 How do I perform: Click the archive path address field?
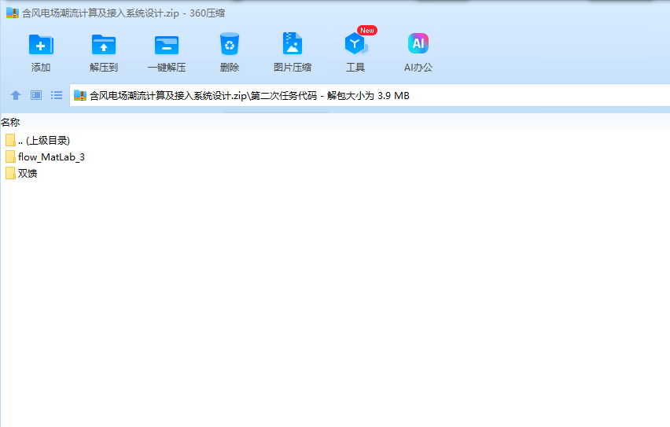pyautogui.click(x=370, y=95)
